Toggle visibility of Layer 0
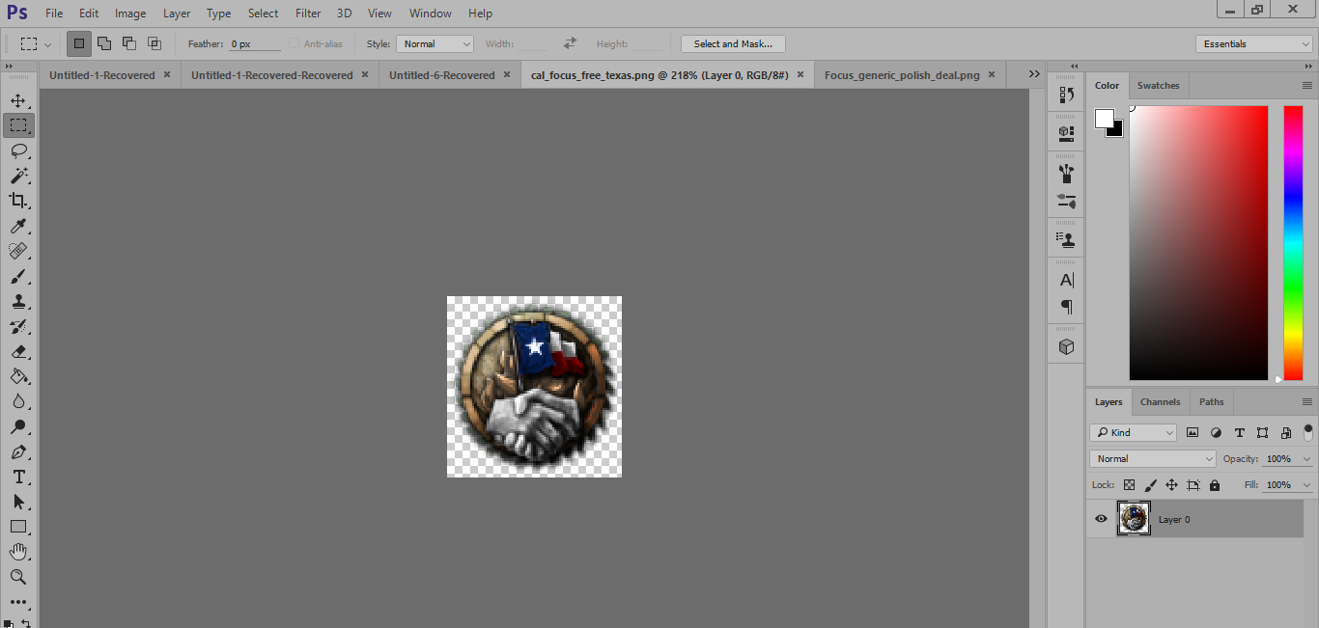Image resolution: width=1319 pixels, height=628 pixels. 1101,519
